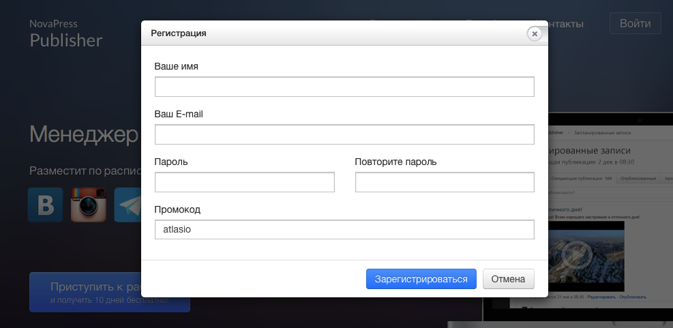Image resolution: width=673 pixels, height=328 pixels.
Task: Click into the Ваш E-mail field
Action: [344, 135]
